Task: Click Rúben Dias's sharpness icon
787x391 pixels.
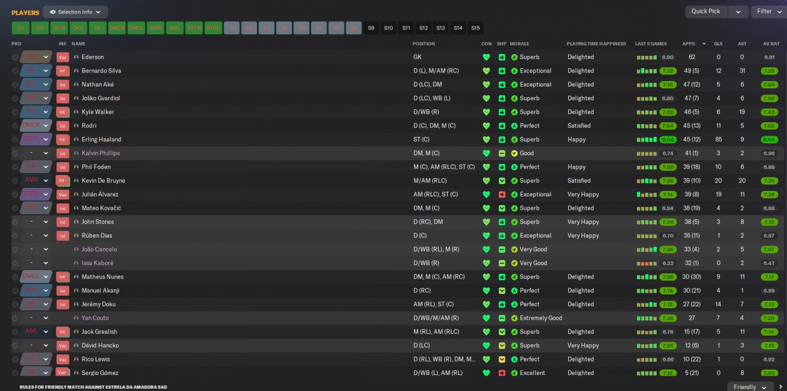Action: [502, 236]
